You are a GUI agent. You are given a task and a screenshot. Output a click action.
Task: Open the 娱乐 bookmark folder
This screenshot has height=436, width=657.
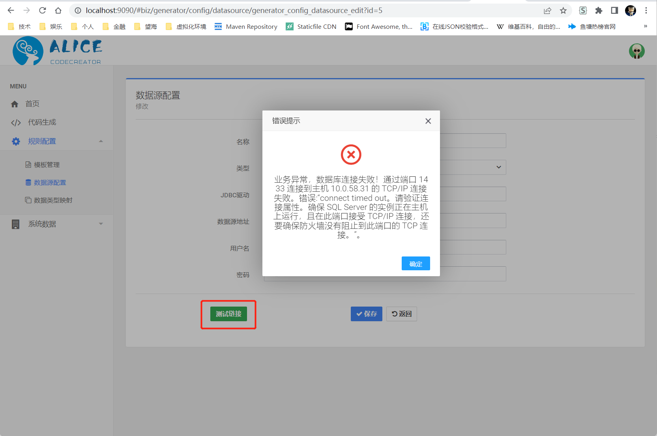[x=51, y=26]
